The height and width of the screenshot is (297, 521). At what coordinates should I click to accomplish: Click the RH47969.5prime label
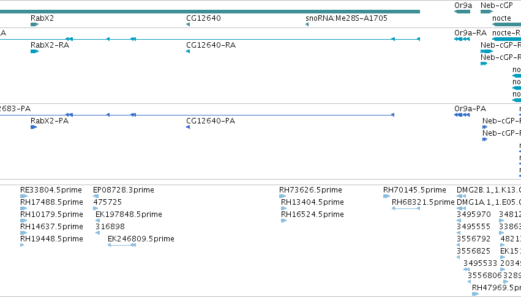tap(497, 288)
